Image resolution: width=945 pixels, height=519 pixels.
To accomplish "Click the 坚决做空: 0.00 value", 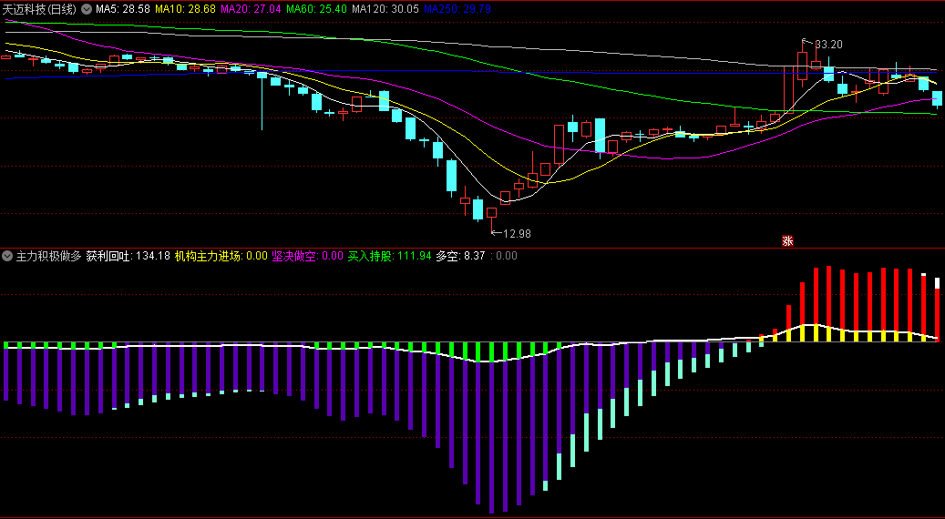I will 307,256.
